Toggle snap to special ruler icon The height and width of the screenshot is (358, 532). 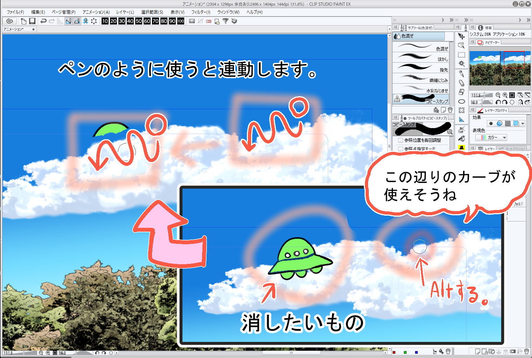[x=77, y=21]
